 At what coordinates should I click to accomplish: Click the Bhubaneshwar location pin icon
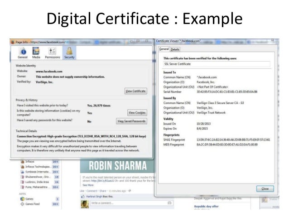[23, 177]
